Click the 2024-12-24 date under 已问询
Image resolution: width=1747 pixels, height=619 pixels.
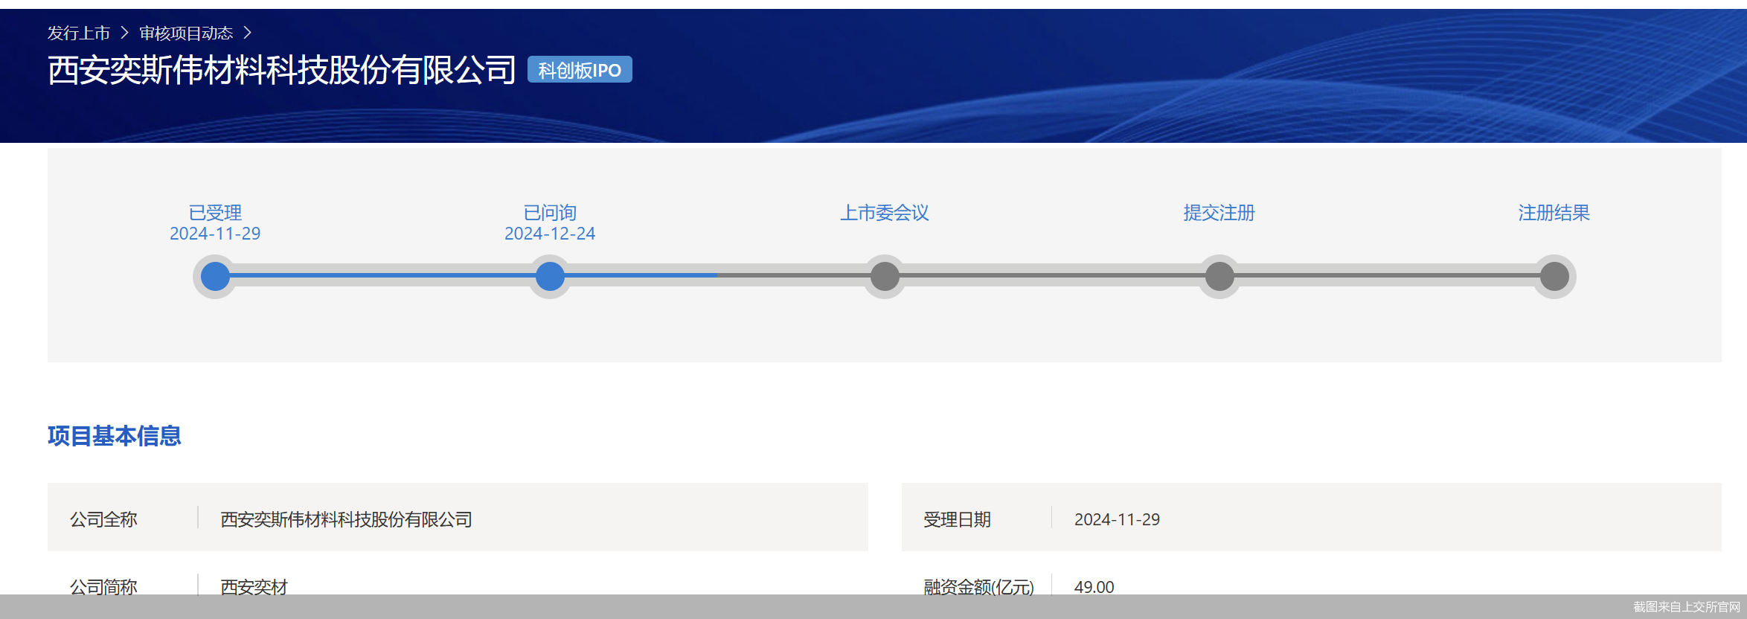(550, 234)
